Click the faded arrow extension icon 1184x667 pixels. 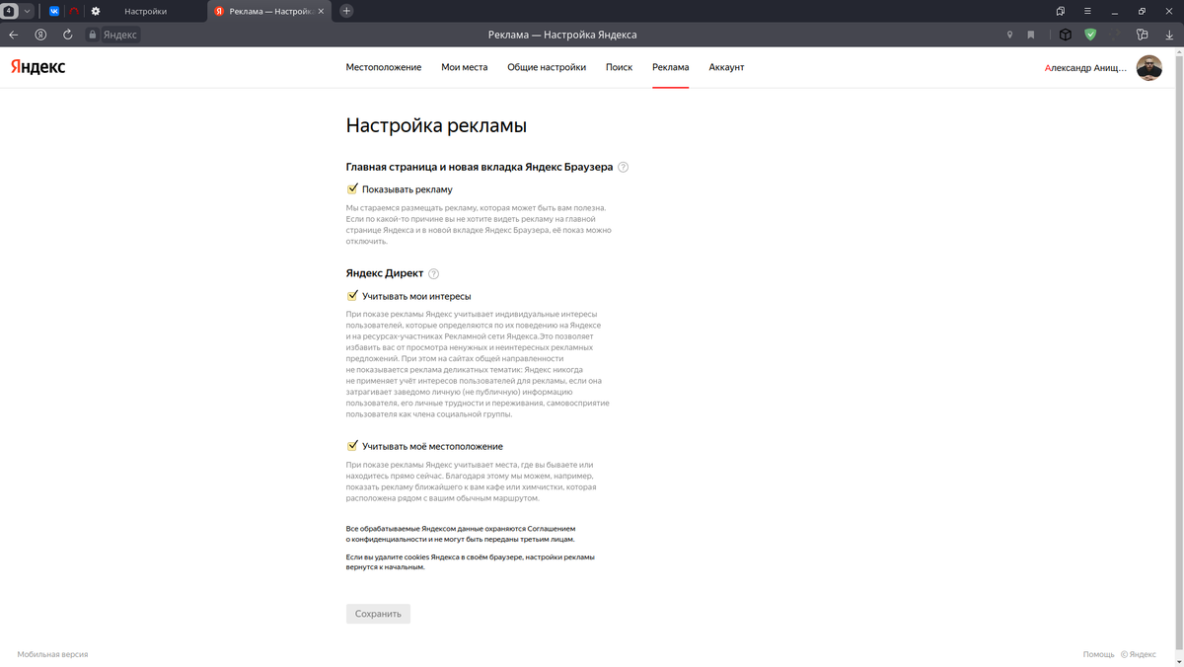(x=1117, y=35)
